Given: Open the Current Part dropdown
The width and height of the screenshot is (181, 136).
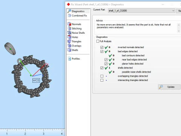Looking at the screenshot, I should click(141, 11).
